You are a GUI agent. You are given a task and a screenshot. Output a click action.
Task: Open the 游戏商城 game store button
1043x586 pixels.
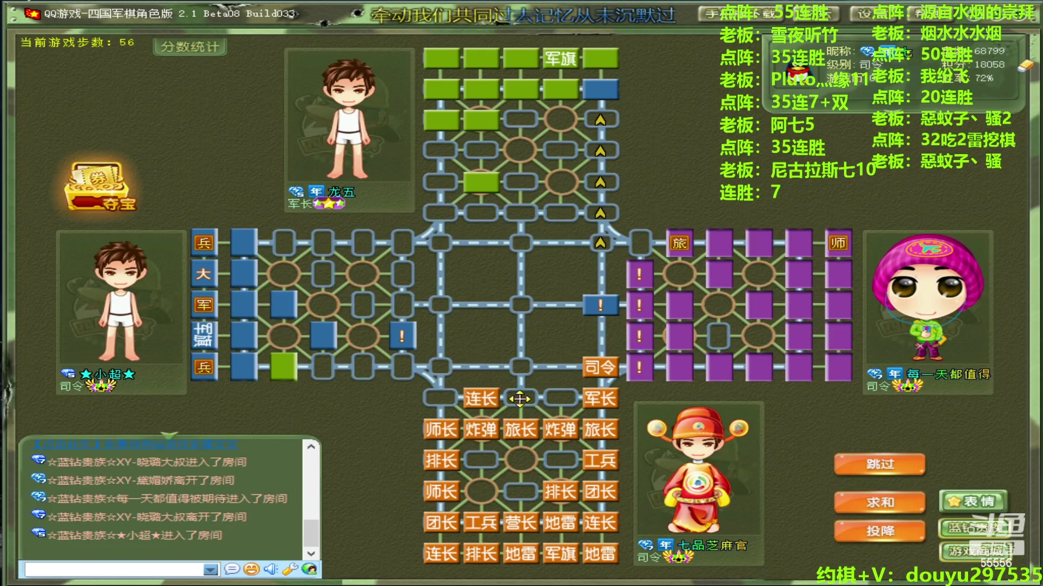tap(973, 551)
